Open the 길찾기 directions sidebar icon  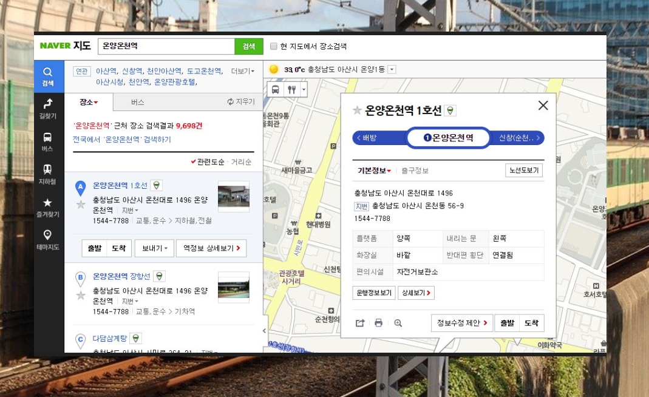tap(49, 109)
